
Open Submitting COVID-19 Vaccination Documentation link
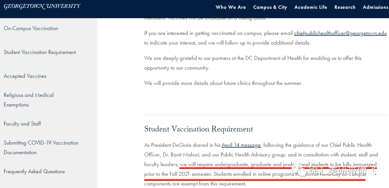tap(41, 147)
